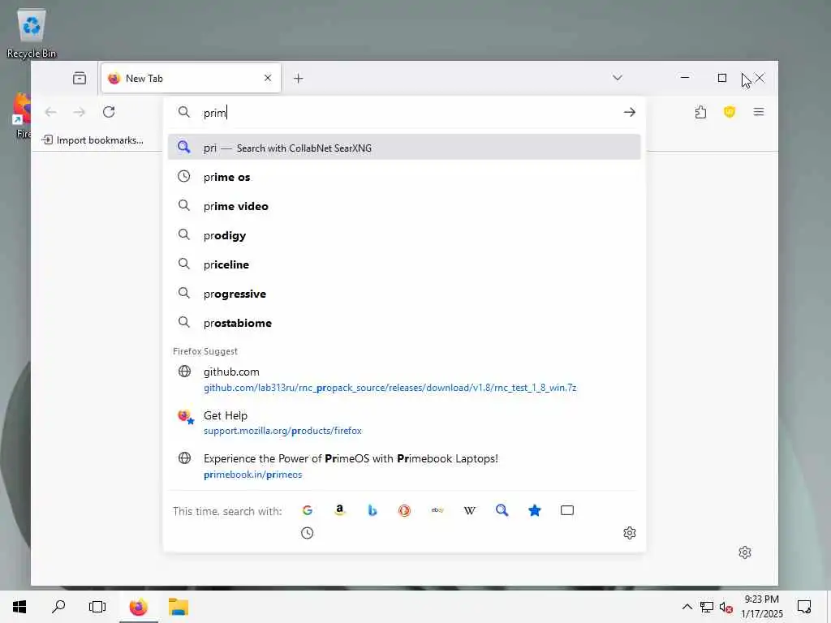Choose the 'priceline' suggestion
This screenshot has width=831, height=623.
(404, 264)
